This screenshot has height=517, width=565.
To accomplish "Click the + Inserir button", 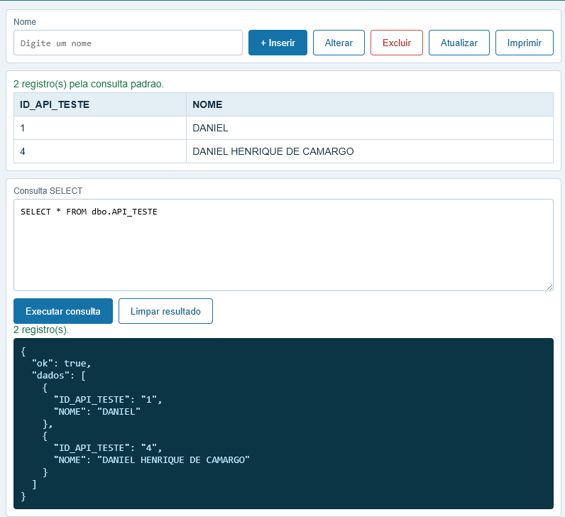I will (278, 43).
